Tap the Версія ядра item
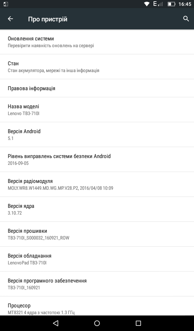The image size is (194, 331). coord(97,209)
